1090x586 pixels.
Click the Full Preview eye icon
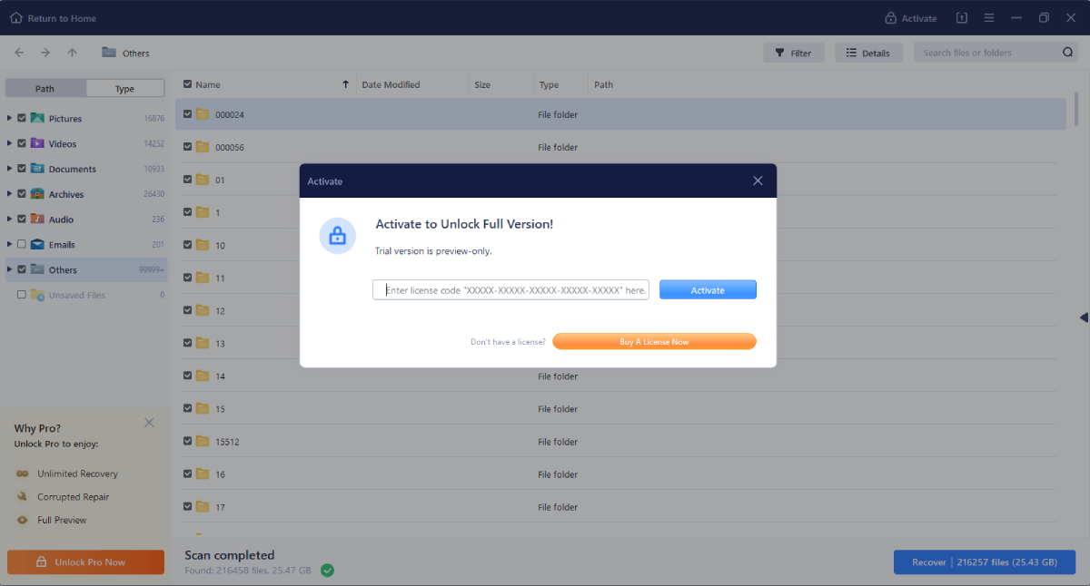[23, 520]
